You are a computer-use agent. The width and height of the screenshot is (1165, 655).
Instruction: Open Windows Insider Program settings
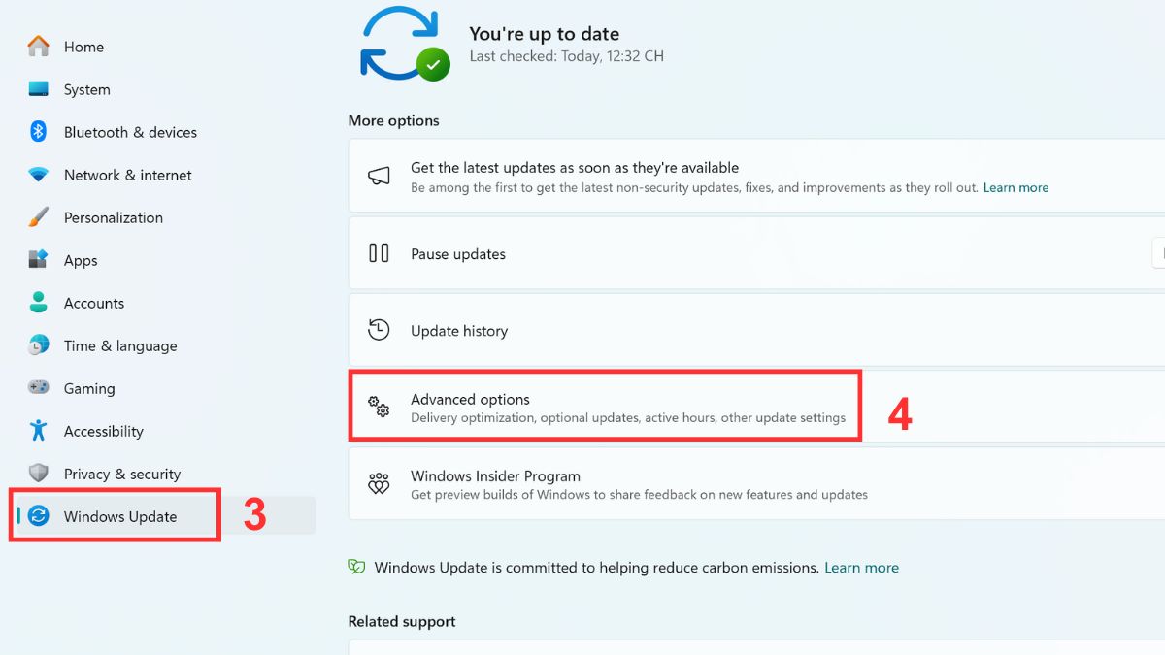(756, 483)
